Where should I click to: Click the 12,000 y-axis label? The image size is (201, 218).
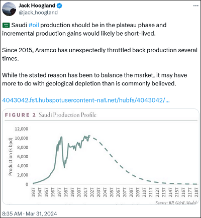tap(22, 129)
